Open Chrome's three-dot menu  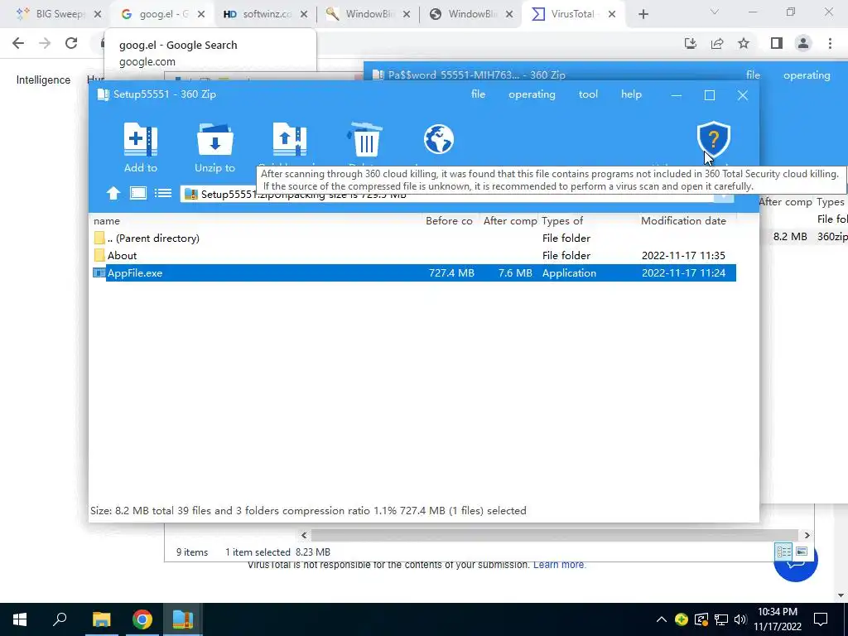pos(830,43)
